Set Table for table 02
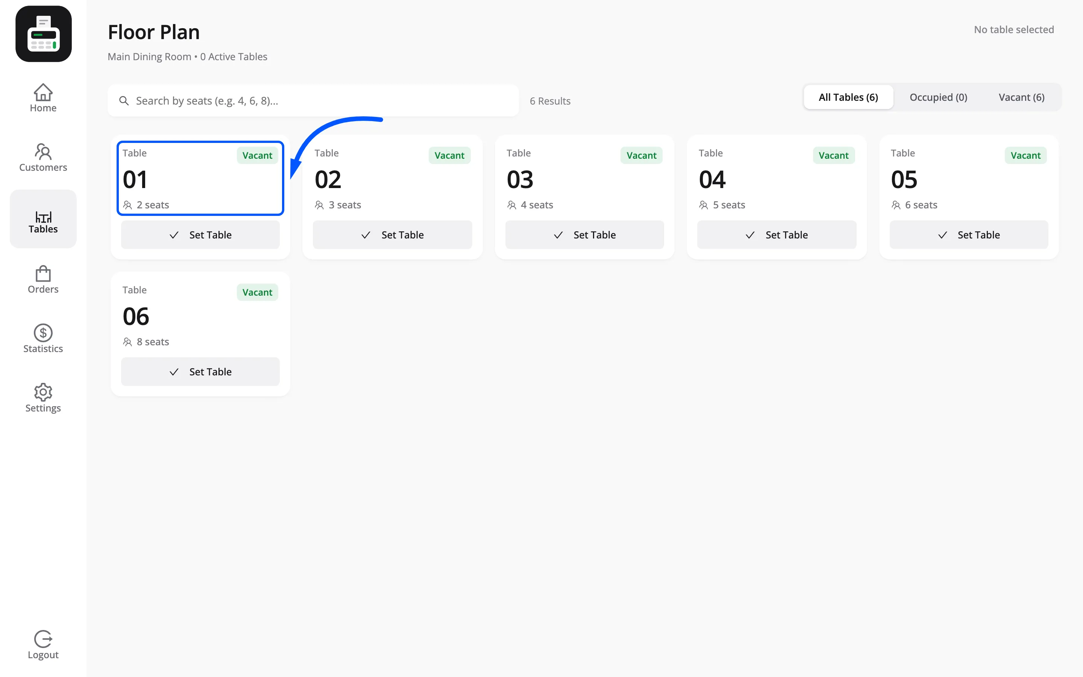The image size is (1083, 677). tap(392, 235)
